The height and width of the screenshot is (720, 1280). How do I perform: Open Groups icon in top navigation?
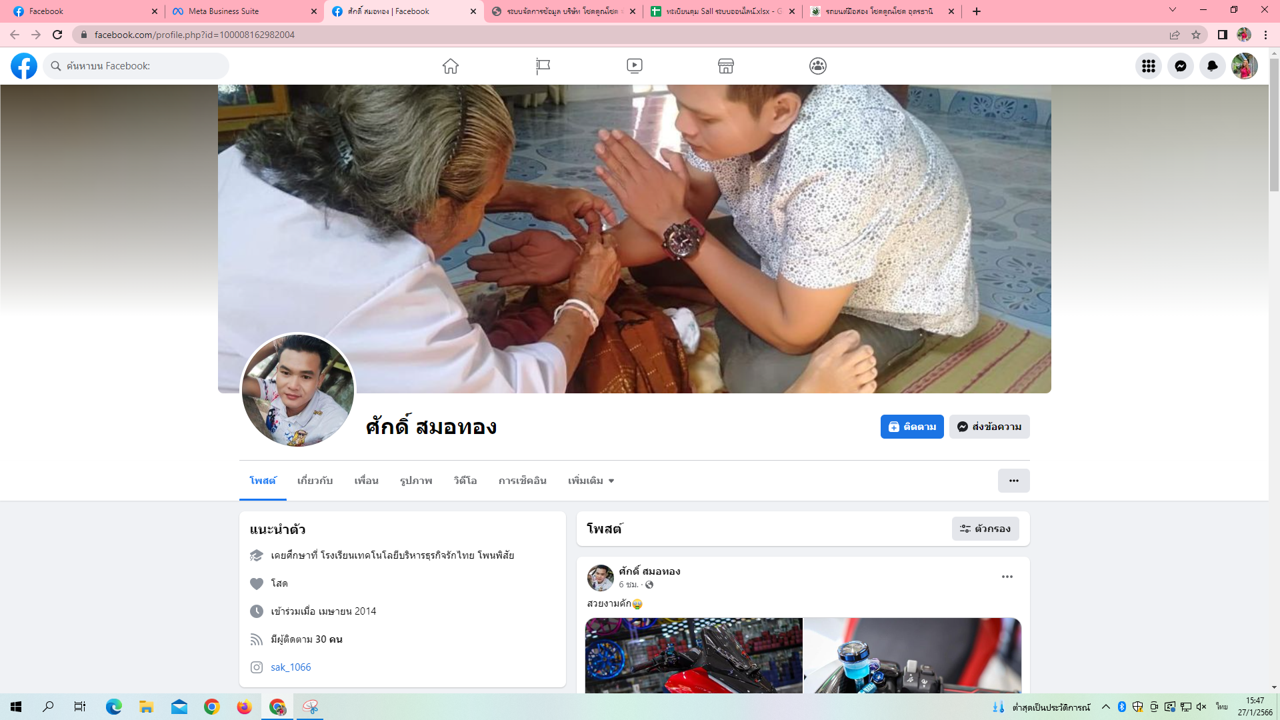click(818, 66)
